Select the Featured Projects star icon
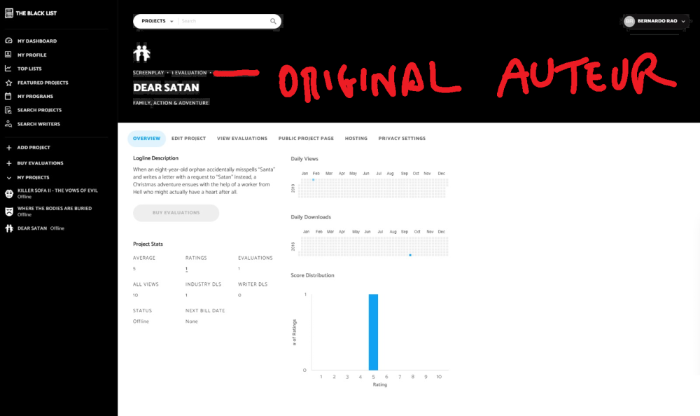The width and height of the screenshot is (700, 416). pyautogui.click(x=8, y=83)
